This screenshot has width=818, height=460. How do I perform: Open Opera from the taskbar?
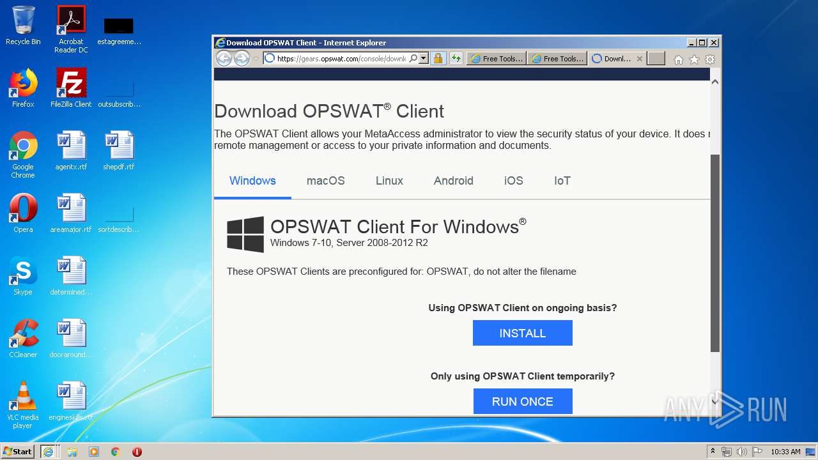click(x=137, y=452)
